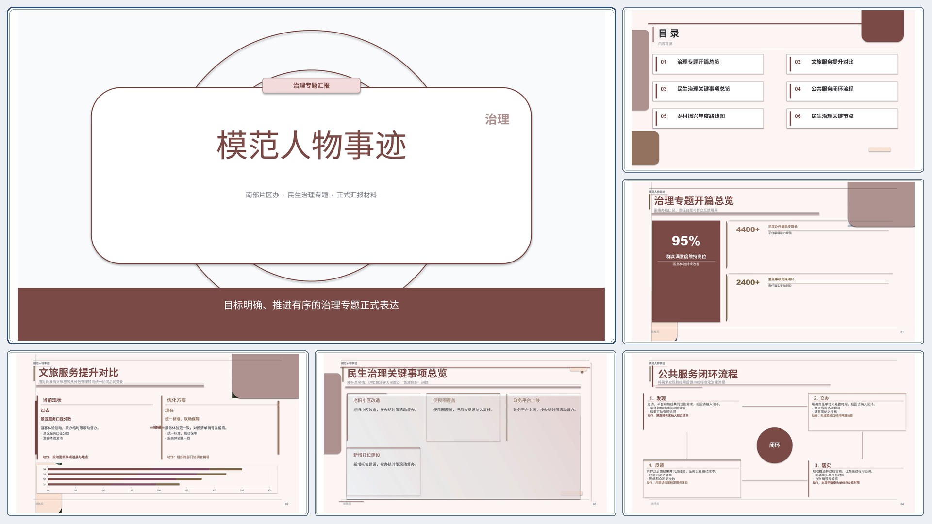Click contents entry 01 治理专题开篇总览
This screenshot has height=524, width=932.
708,64
